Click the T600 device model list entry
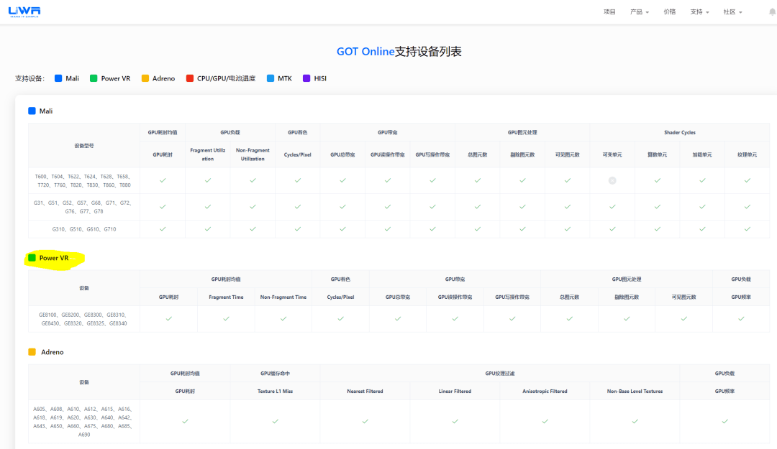 pos(83,180)
